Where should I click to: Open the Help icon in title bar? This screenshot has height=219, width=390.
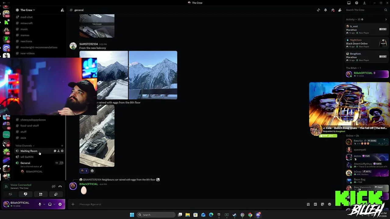tap(356, 3)
